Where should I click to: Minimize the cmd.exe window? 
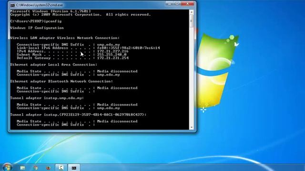tap(170, 4)
